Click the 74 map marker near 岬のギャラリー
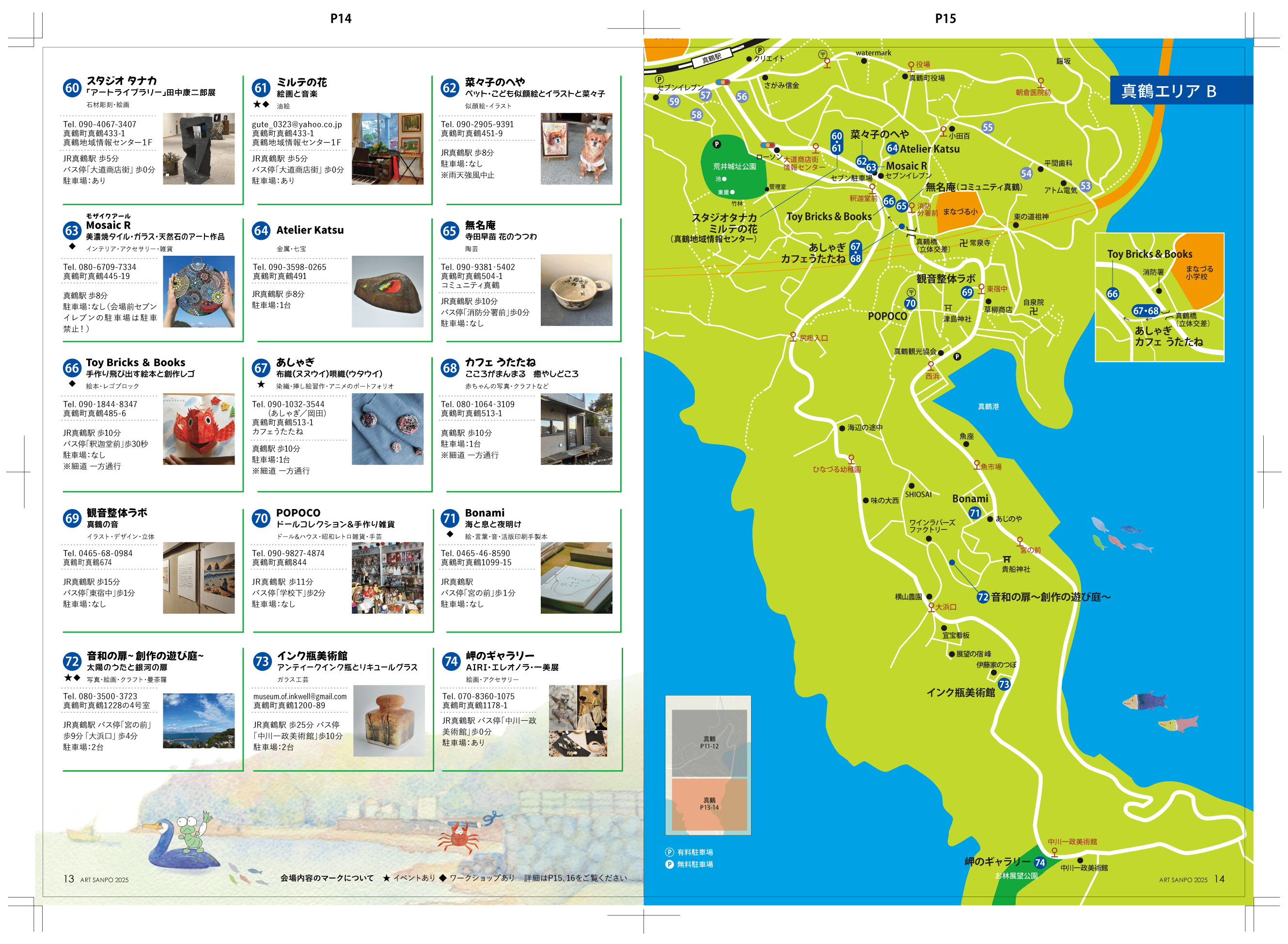The image size is (1288, 944). tap(1039, 862)
